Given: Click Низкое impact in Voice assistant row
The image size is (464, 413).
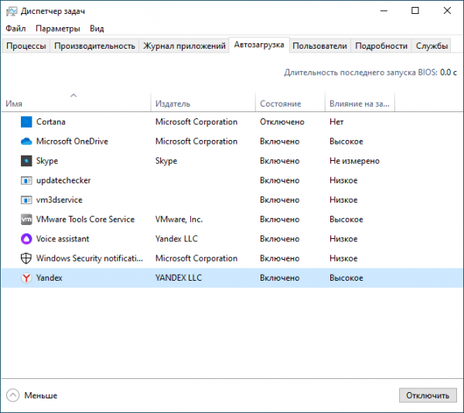Looking at the screenshot, I should (343, 239).
